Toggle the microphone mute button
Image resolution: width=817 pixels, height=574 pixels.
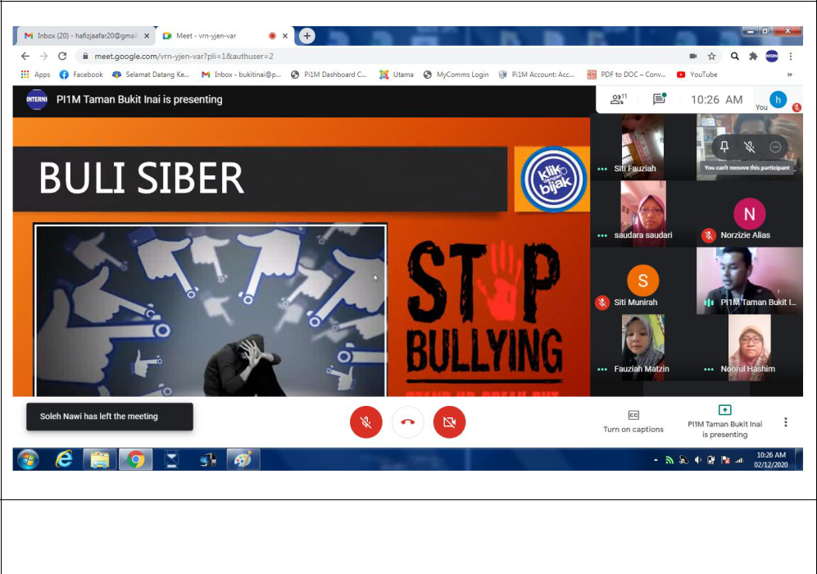(x=366, y=422)
